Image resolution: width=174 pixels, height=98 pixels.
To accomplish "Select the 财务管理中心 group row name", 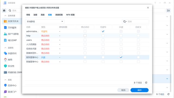I will pyautogui.click(x=32, y=57).
